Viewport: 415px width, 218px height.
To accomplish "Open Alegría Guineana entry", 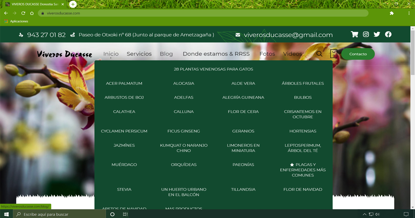I will point(243,98).
